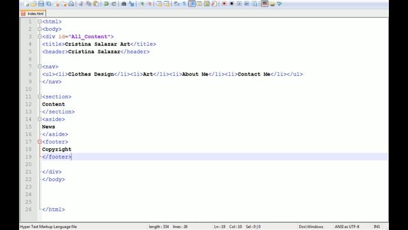This screenshot has height=230, width=408.
Task: Click 'length : 334' status entry
Action: tap(159, 227)
